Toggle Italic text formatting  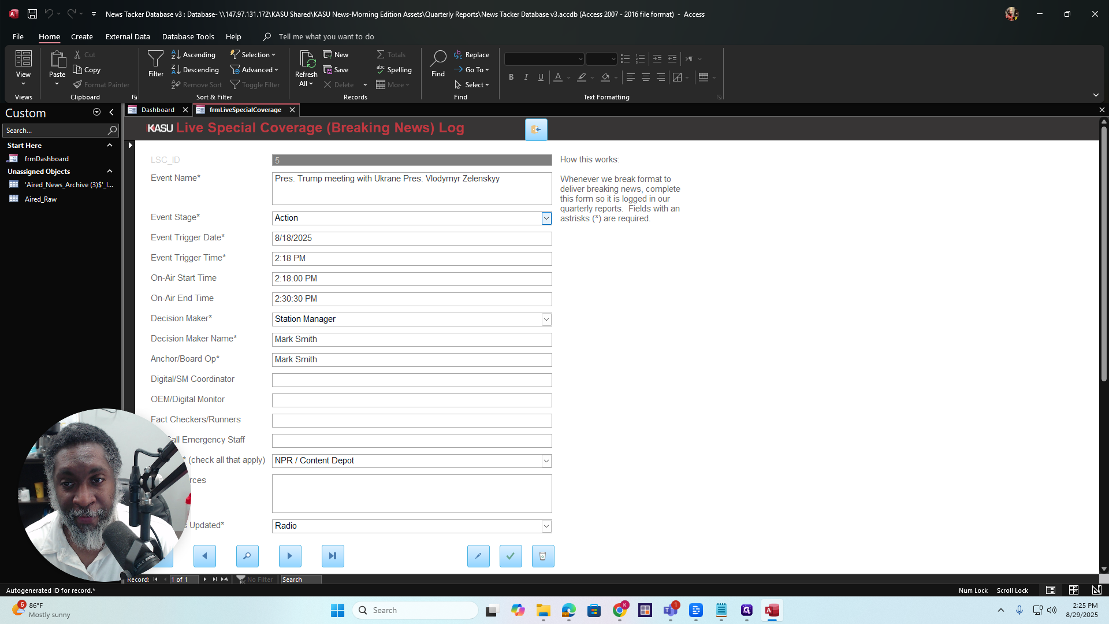click(526, 77)
